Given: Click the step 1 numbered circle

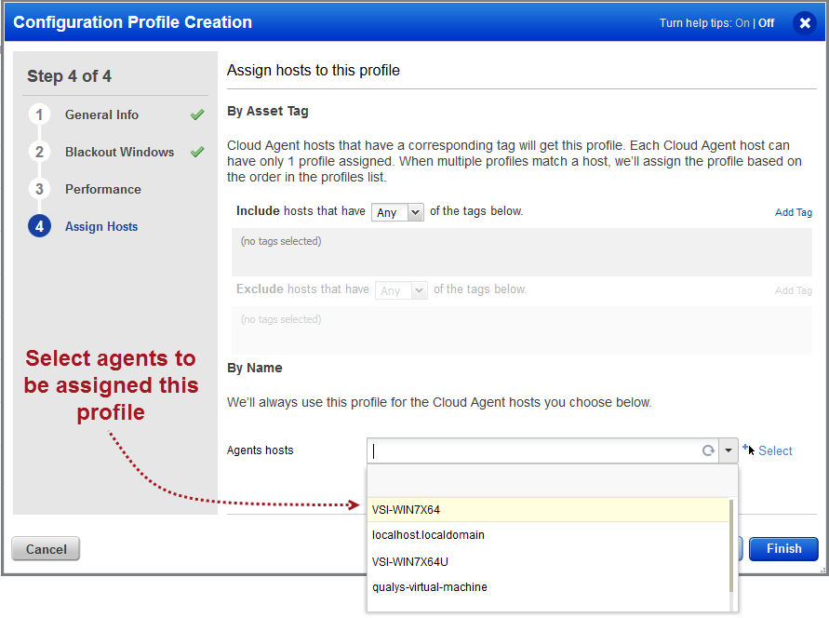Looking at the screenshot, I should coord(39,114).
